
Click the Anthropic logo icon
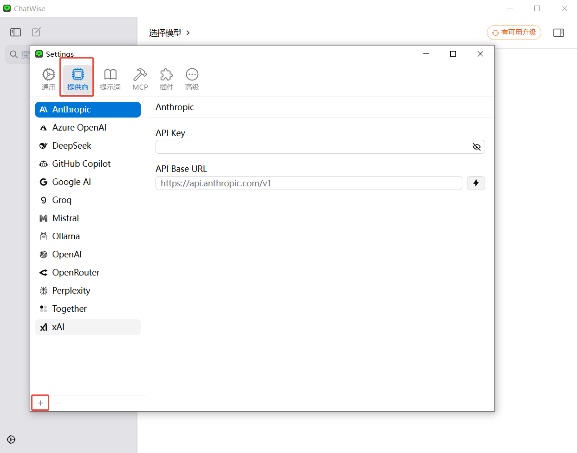pos(44,110)
